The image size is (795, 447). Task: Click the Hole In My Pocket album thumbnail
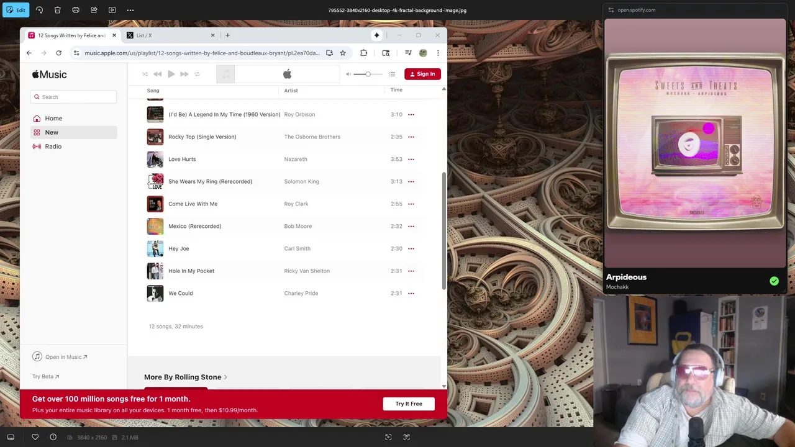tap(155, 271)
